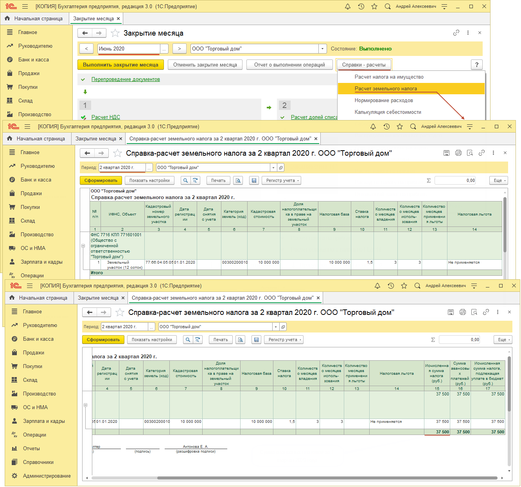Open Банк и касса in the top window sidebar
Screen dimensions: 521x487
(x=33, y=60)
